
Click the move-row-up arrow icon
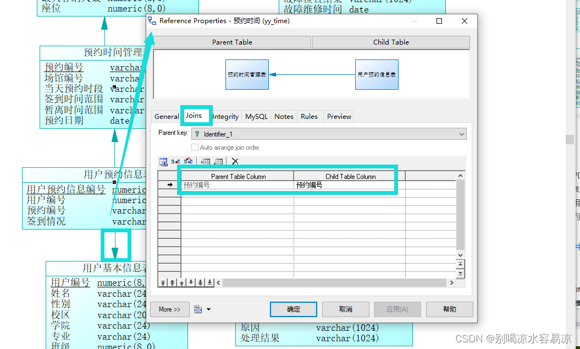(181, 282)
